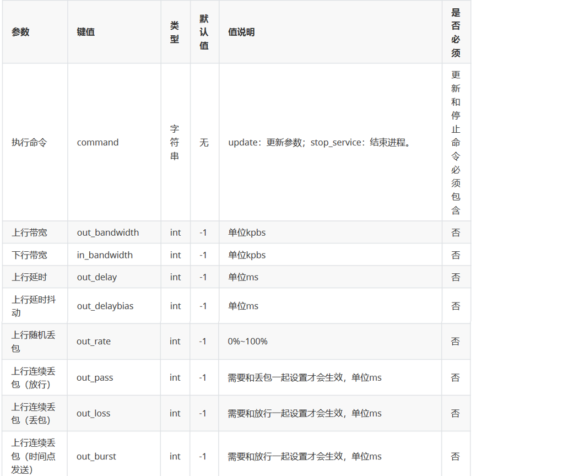Click the 是否必须 column header
This screenshot has height=476, width=584.
[456, 32]
